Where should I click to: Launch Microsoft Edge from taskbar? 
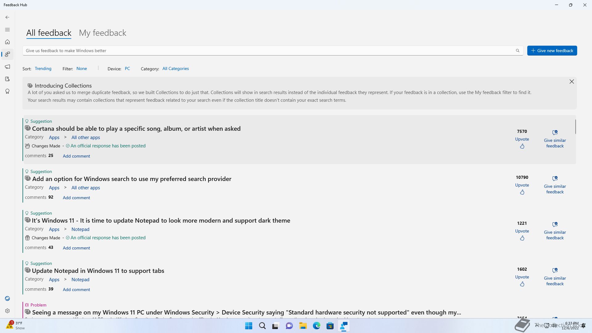pos(316,326)
